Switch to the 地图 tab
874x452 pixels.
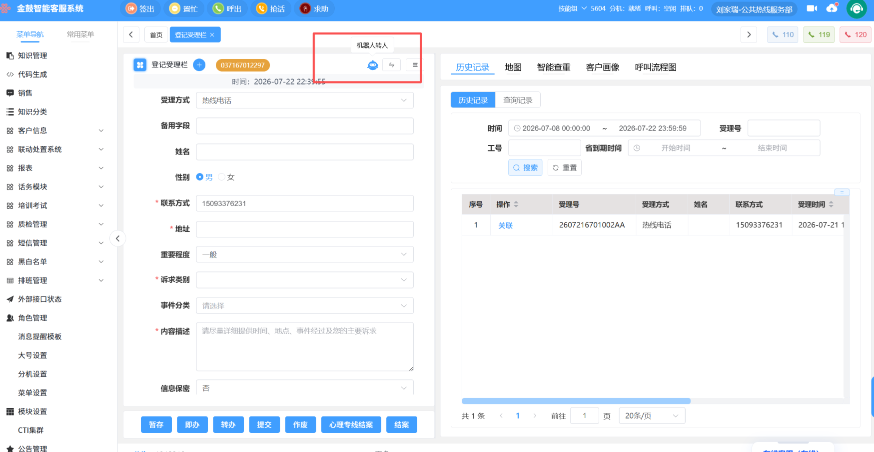coord(513,67)
